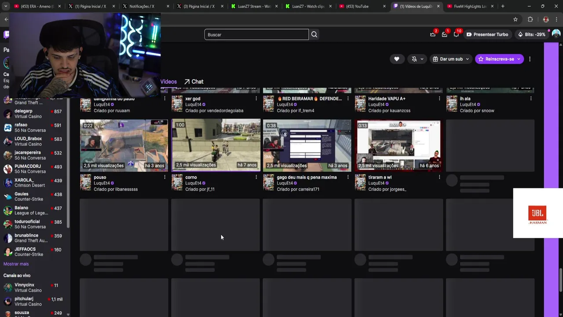This screenshot has height=317, width=563.
Task: Open pitchularj channel in sidebar
Action: [34, 302]
